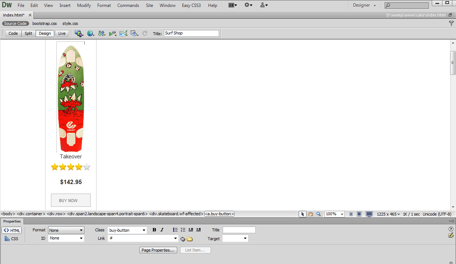456x264 pixels.
Task: Toggle Live view
Action: pos(62,33)
